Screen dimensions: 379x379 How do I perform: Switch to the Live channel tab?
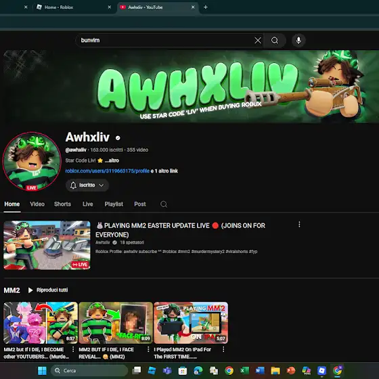coord(87,204)
